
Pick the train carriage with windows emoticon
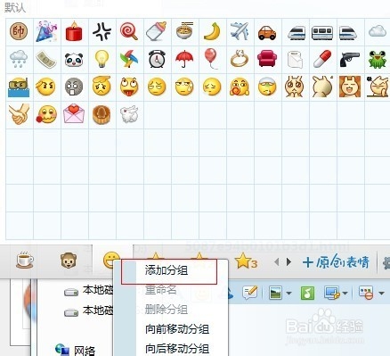pyautogui.click(x=322, y=32)
